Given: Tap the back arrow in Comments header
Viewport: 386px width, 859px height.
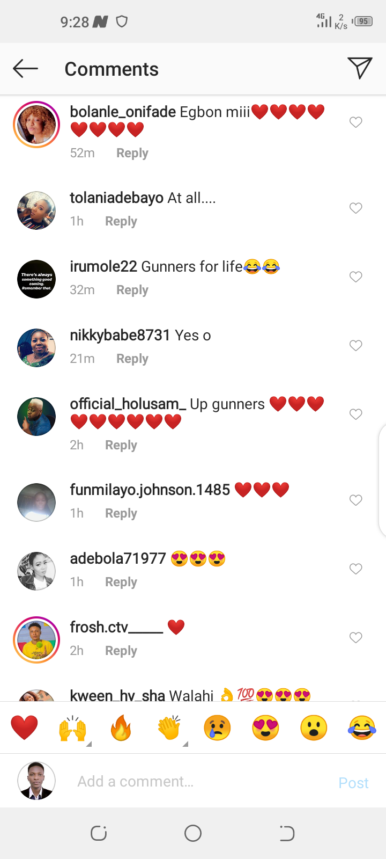Looking at the screenshot, I should pos(25,69).
